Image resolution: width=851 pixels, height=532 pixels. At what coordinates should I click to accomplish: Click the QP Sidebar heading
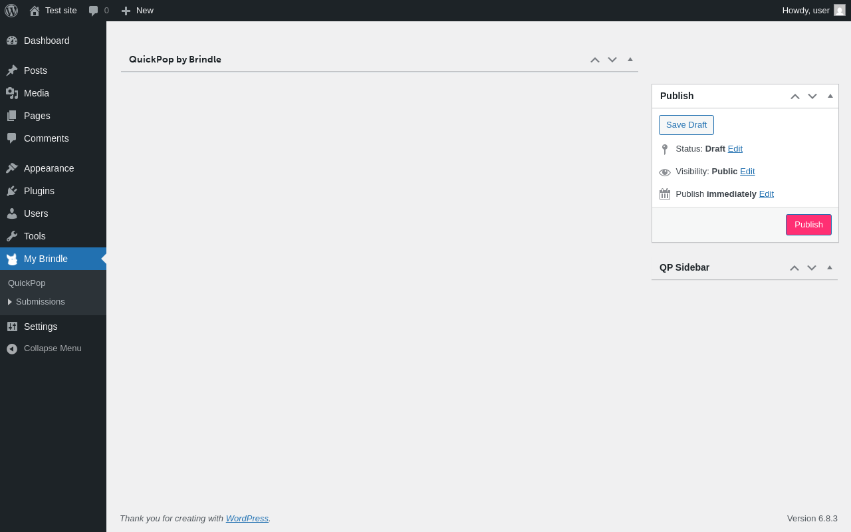tap(685, 267)
